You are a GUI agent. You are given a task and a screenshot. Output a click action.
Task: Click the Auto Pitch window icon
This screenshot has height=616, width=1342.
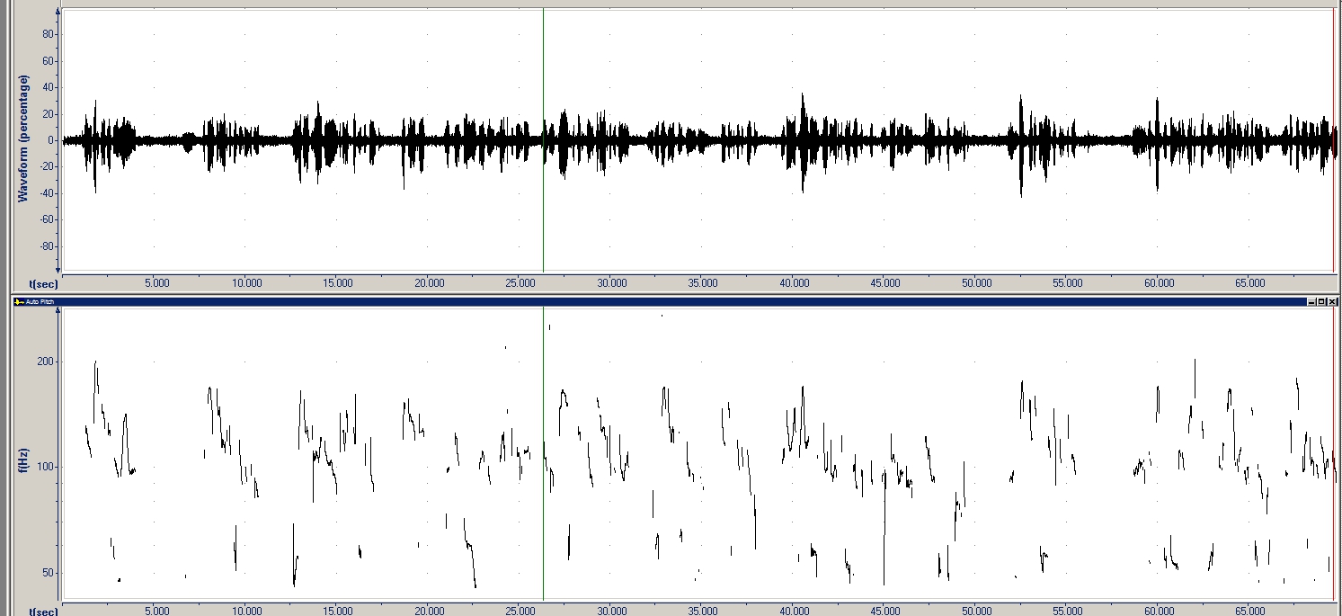coord(19,301)
